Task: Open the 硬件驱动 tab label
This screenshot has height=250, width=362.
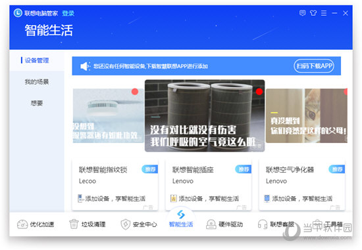Action: (230, 224)
